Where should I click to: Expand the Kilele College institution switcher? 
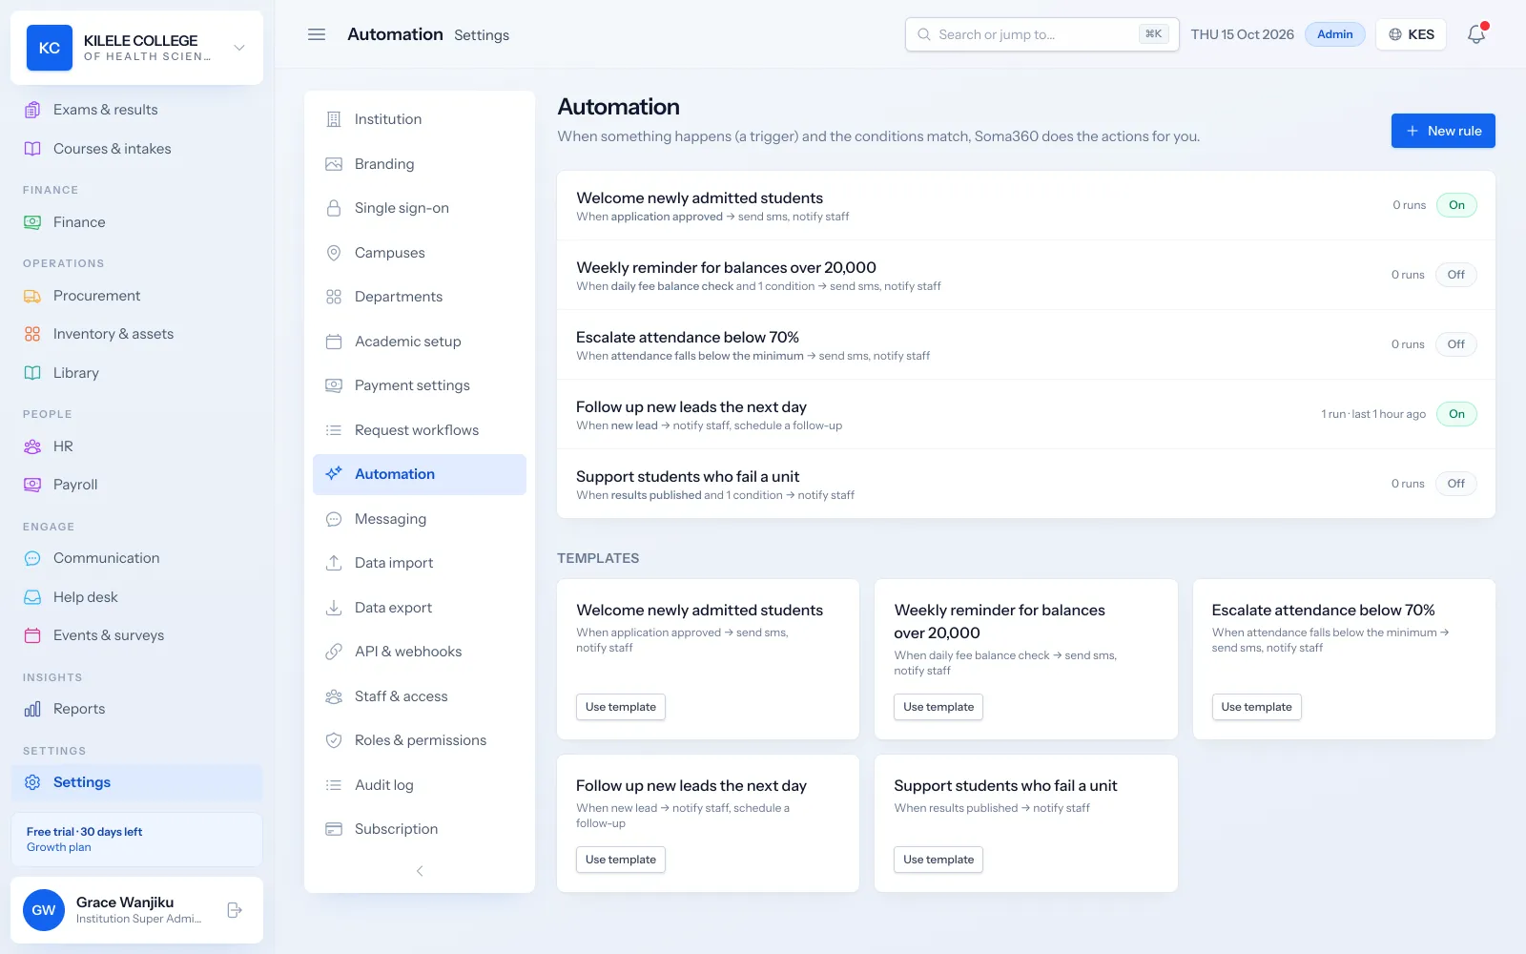tap(137, 48)
